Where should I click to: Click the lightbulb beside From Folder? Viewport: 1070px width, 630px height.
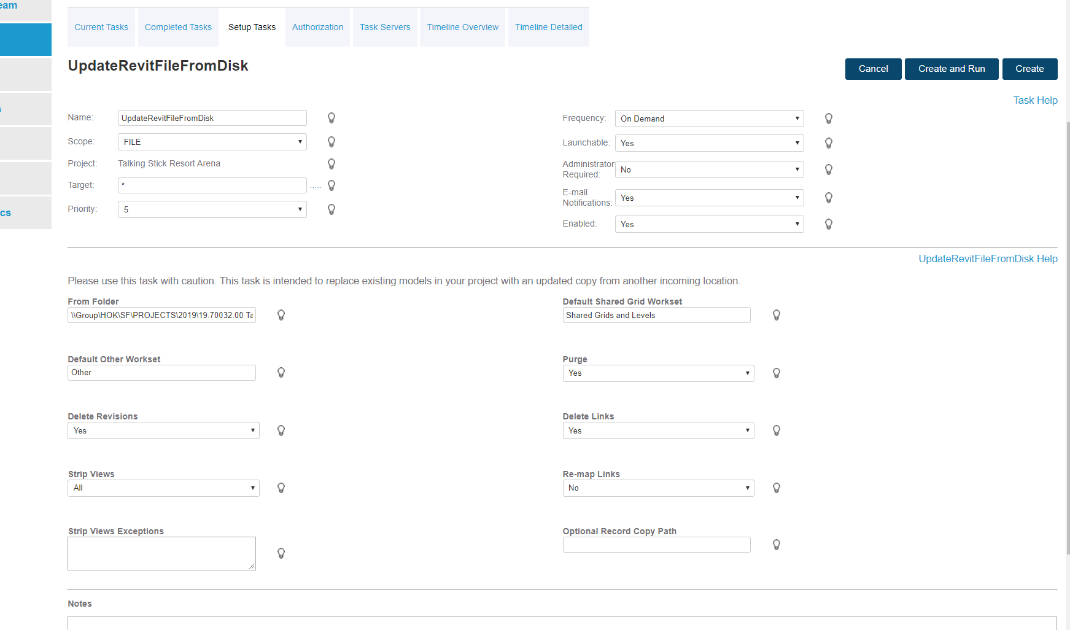point(281,315)
